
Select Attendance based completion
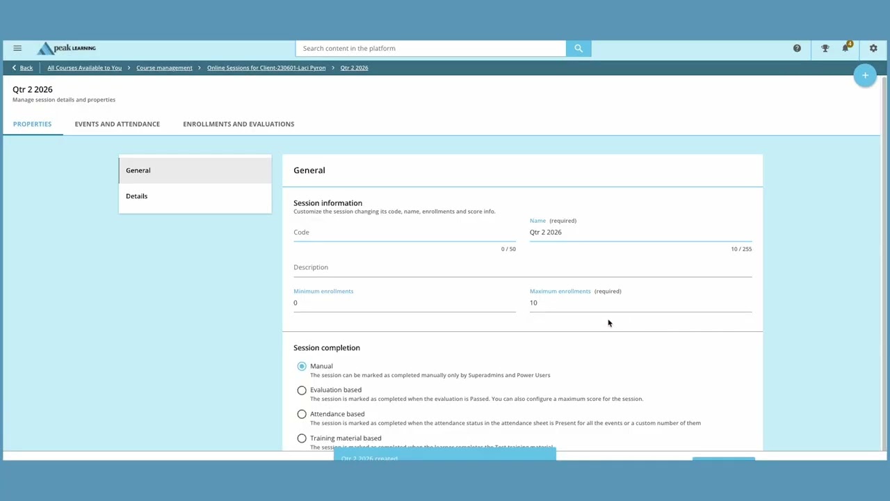coord(302,414)
